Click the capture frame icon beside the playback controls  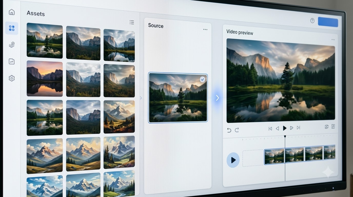pyautogui.click(x=327, y=127)
